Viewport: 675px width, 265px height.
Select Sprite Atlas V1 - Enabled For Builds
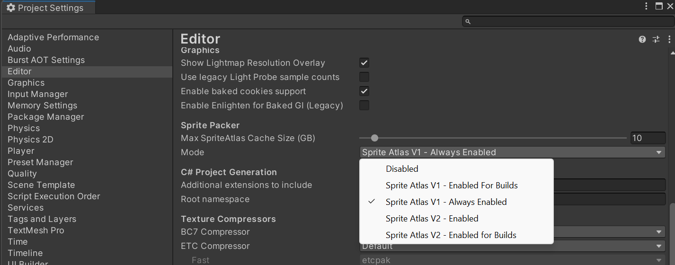click(x=452, y=185)
